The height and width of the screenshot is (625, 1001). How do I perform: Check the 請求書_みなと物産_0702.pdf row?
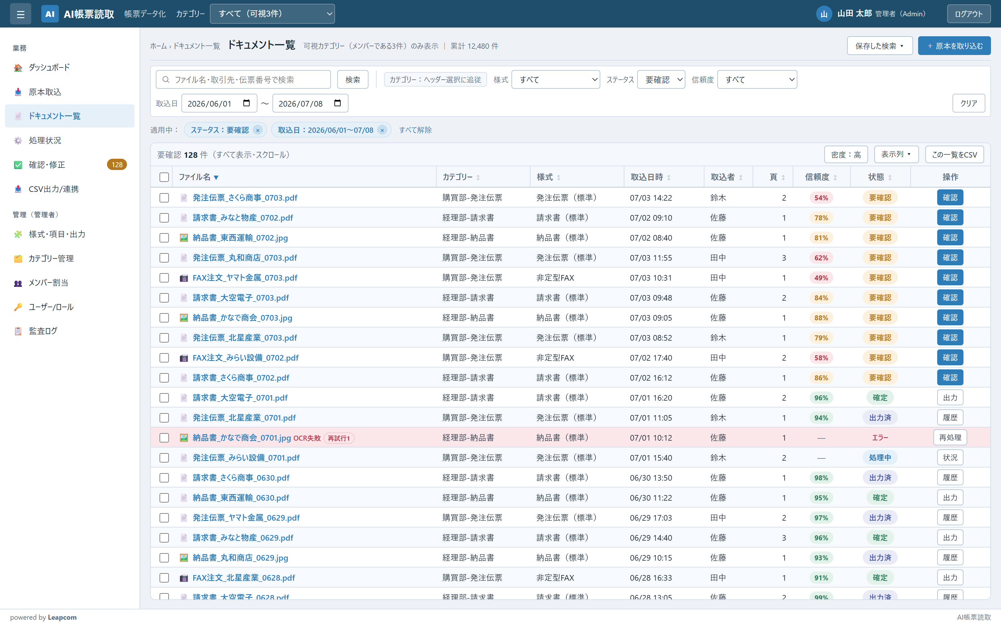[x=164, y=218]
